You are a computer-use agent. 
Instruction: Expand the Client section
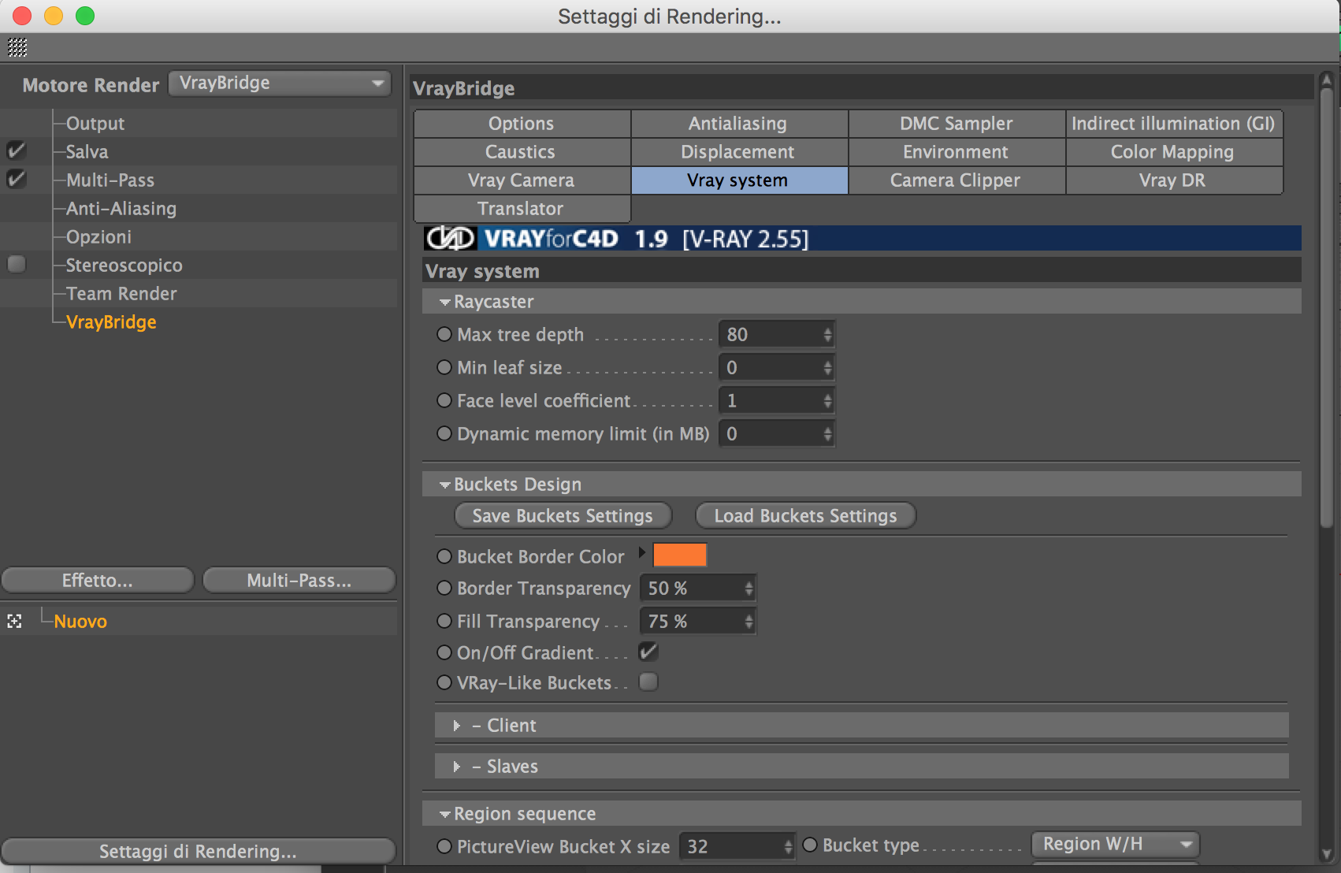click(457, 726)
